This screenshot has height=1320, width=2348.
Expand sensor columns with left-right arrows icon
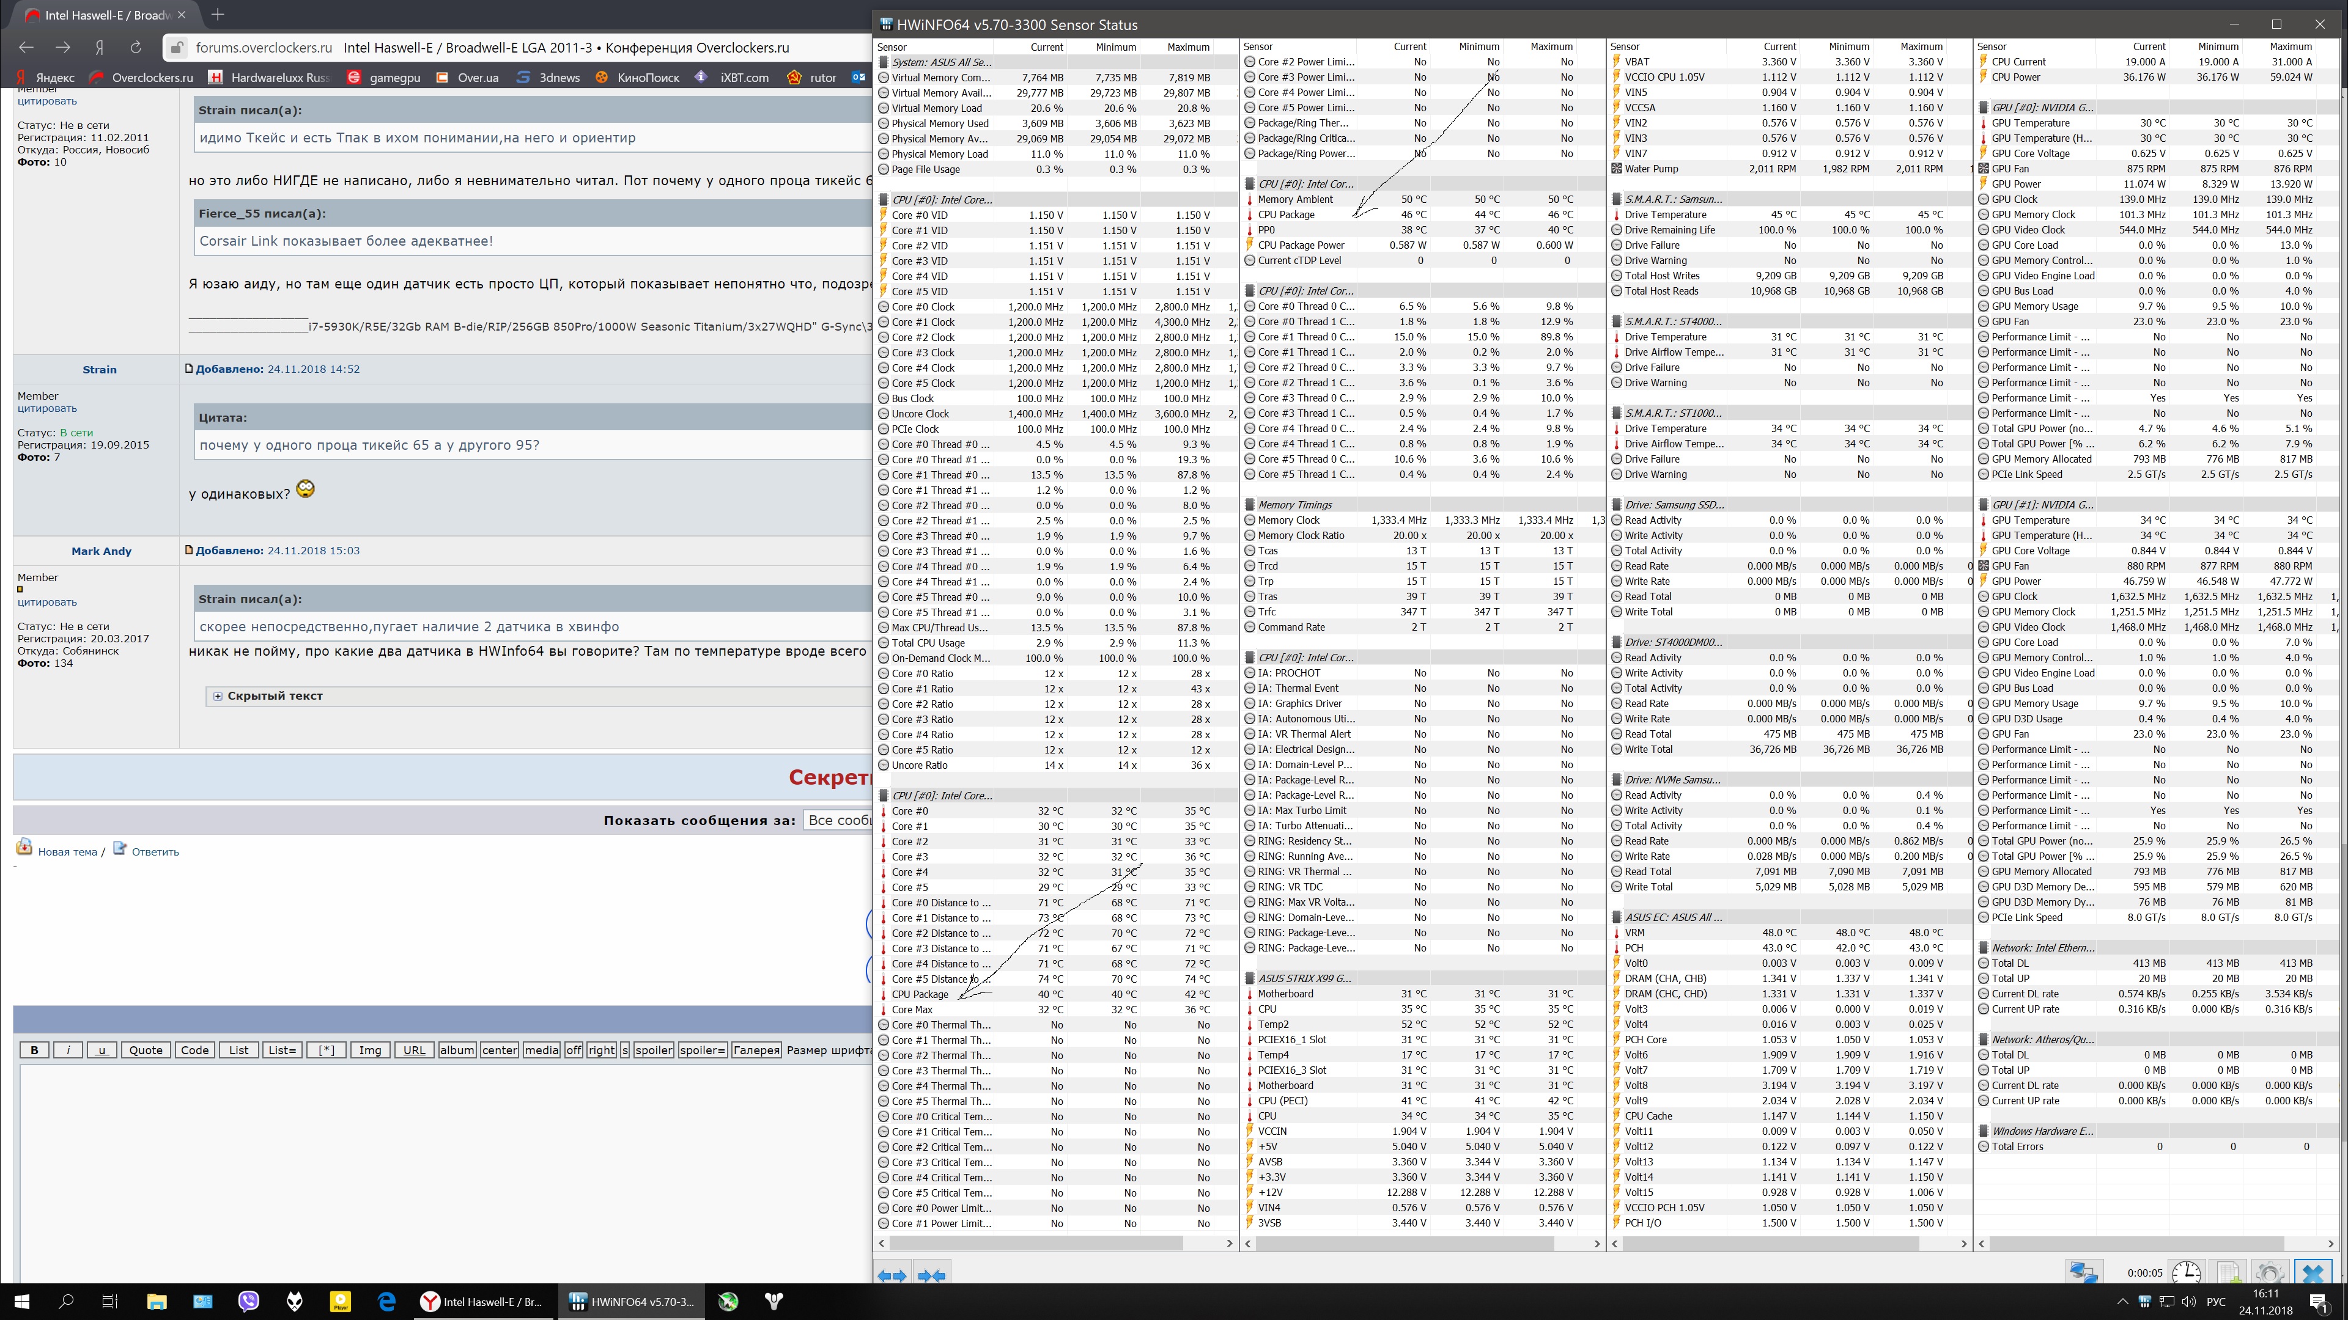[x=892, y=1274]
